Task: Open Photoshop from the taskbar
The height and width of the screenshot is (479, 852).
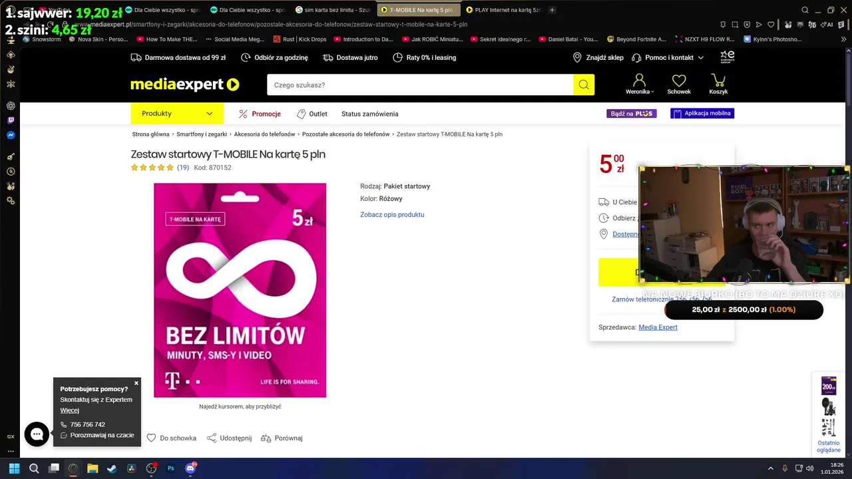Action: tap(170, 468)
